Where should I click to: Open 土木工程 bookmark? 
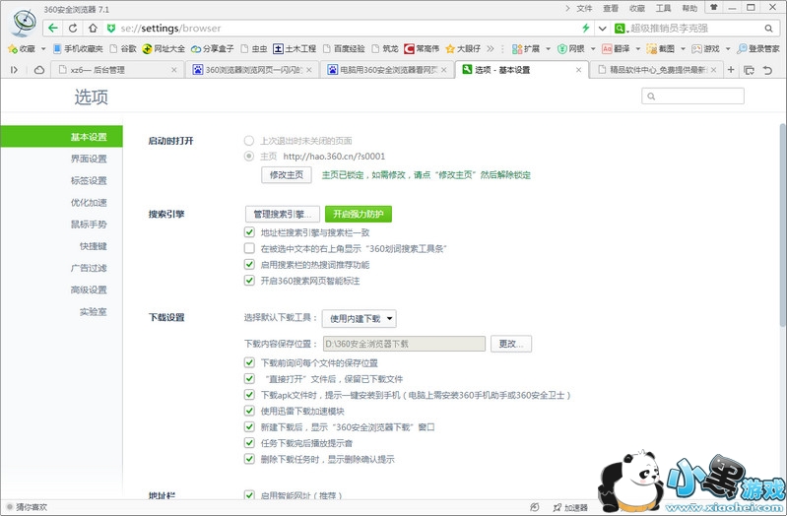coord(295,48)
